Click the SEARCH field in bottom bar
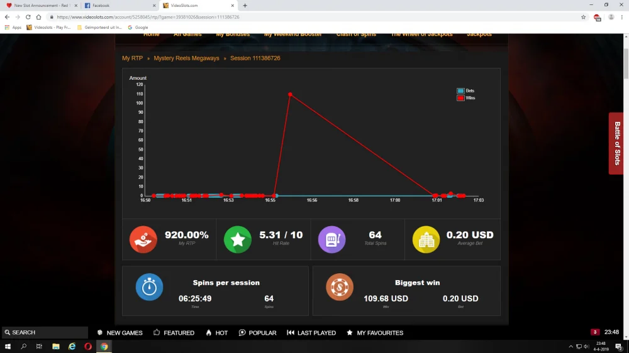 pos(45,332)
